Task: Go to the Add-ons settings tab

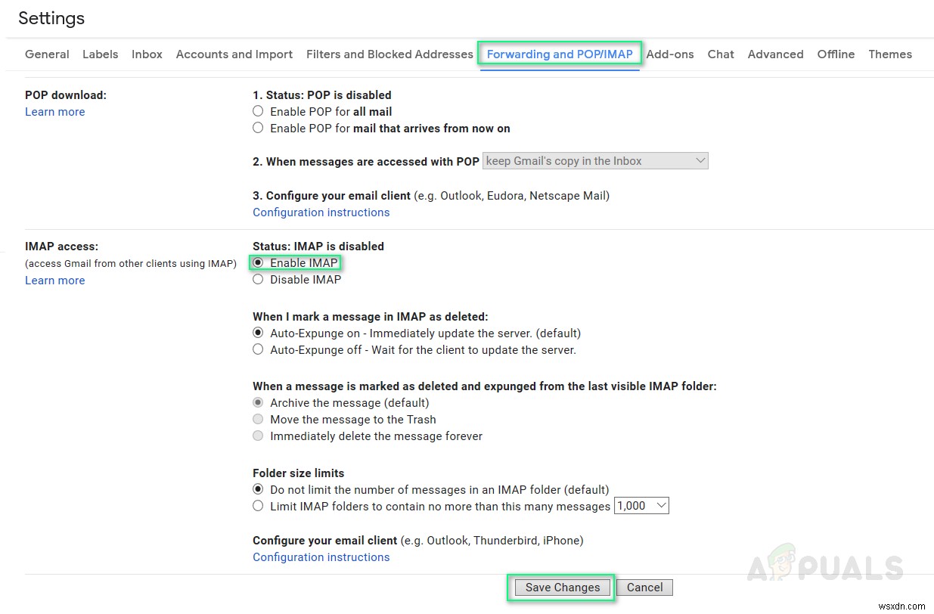Action: pos(669,54)
